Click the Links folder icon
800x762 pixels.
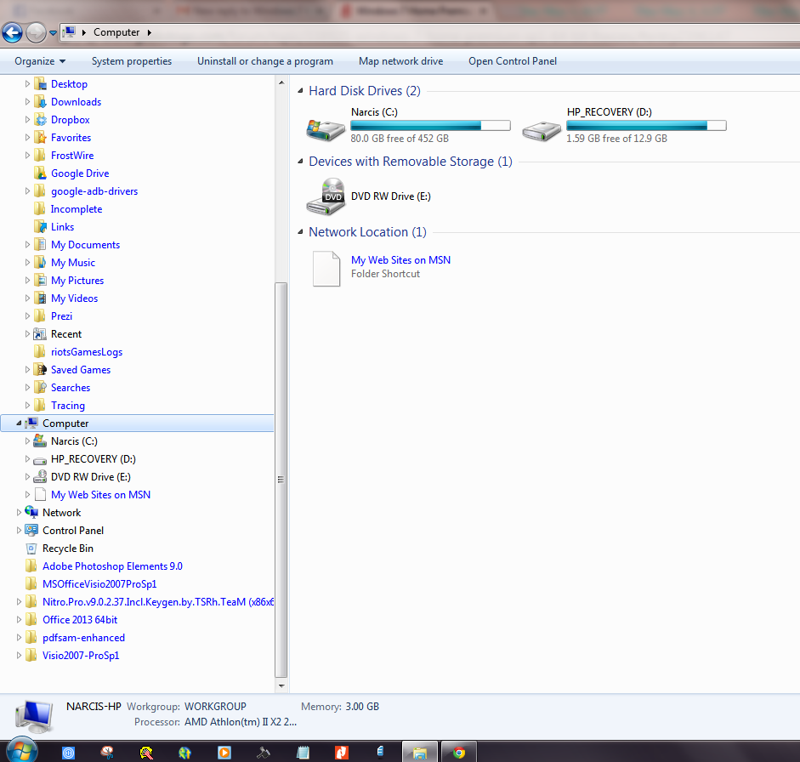coord(41,227)
